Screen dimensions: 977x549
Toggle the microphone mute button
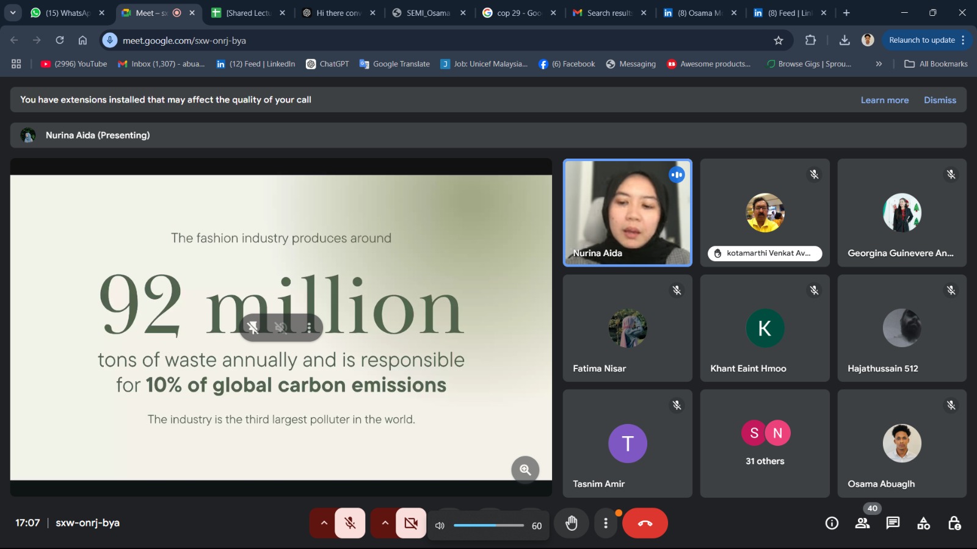350,523
